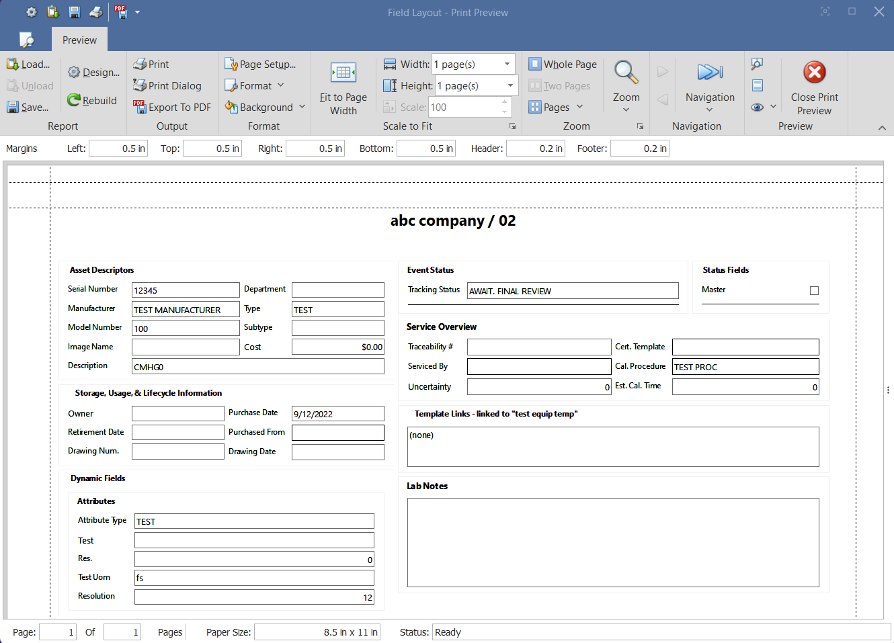
Task: Close the Print Preview
Action: [814, 87]
